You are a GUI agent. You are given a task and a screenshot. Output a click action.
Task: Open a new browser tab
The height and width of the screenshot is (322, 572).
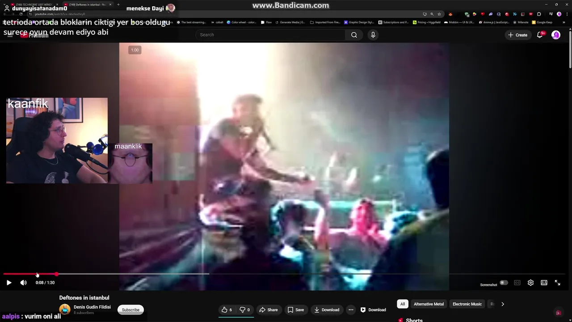point(118,4)
